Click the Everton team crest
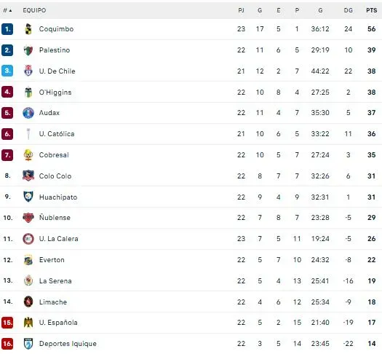Image resolution: width=382 pixels, height=354 pixels. click(x=28, y=260)
